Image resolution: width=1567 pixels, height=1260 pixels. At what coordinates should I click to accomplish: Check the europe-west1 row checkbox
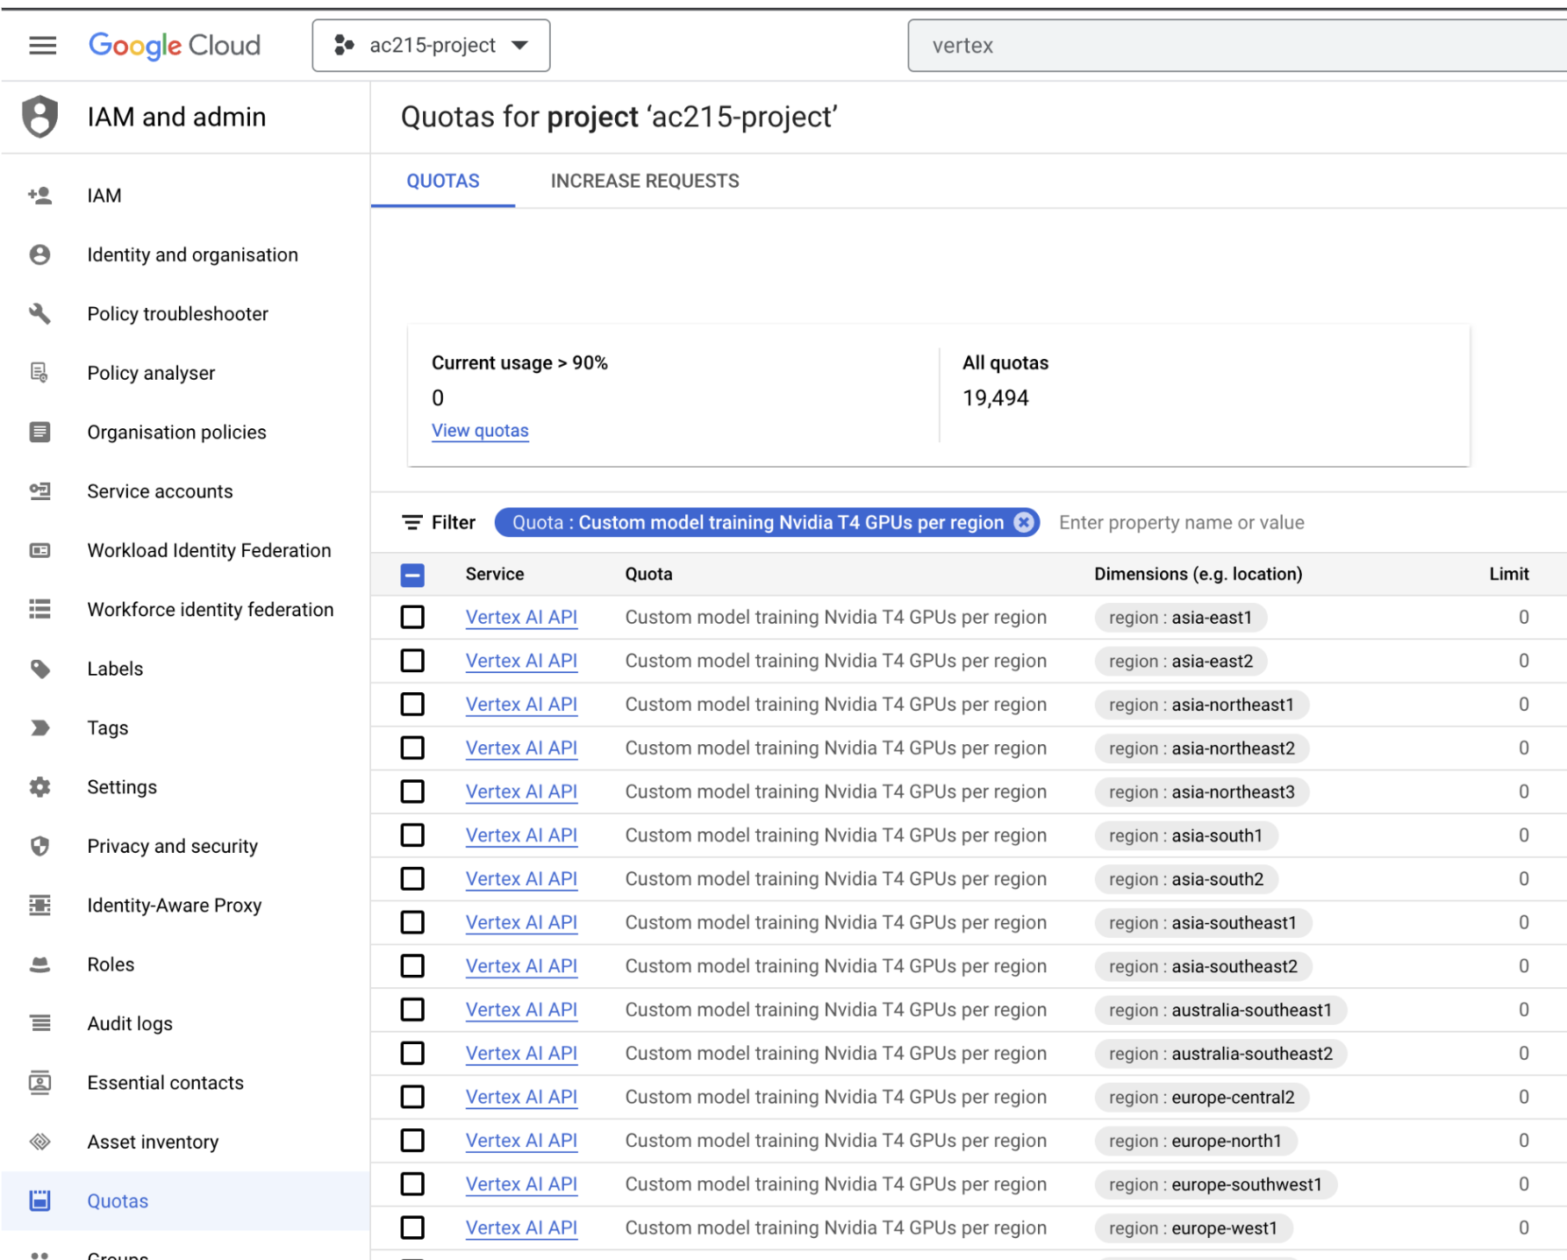pos(412,1228)
